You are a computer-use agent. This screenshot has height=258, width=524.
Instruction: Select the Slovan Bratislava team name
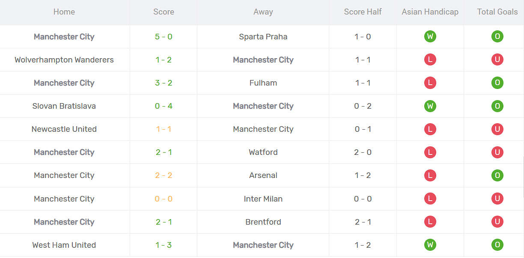pos(64,106)
